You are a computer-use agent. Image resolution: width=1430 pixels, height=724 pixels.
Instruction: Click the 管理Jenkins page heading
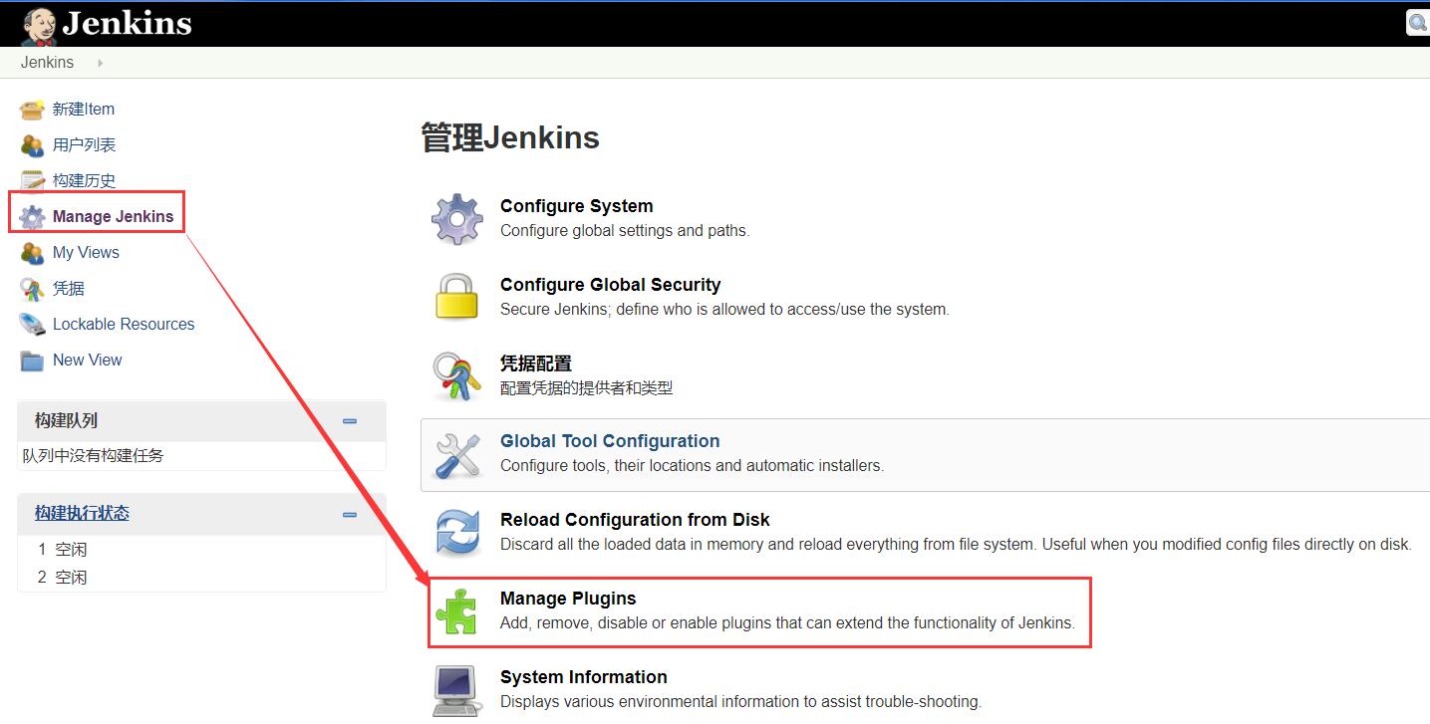point(510,137)
